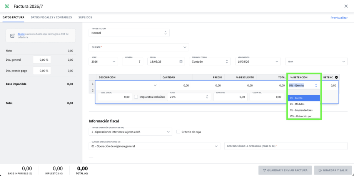The width and height of the screenshot is (354, 176).
Task: Choose 1% - Módulos from retention list
Action: (297, 104)
